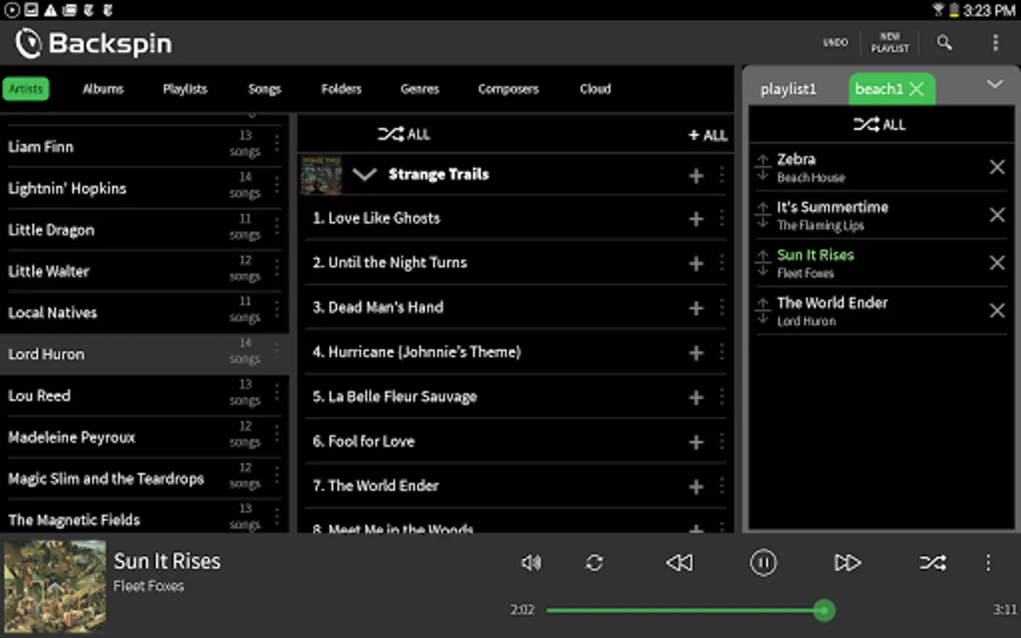Switch to the Songs tab
Viewport: 1021px width, 638px height.
[264, 89]
